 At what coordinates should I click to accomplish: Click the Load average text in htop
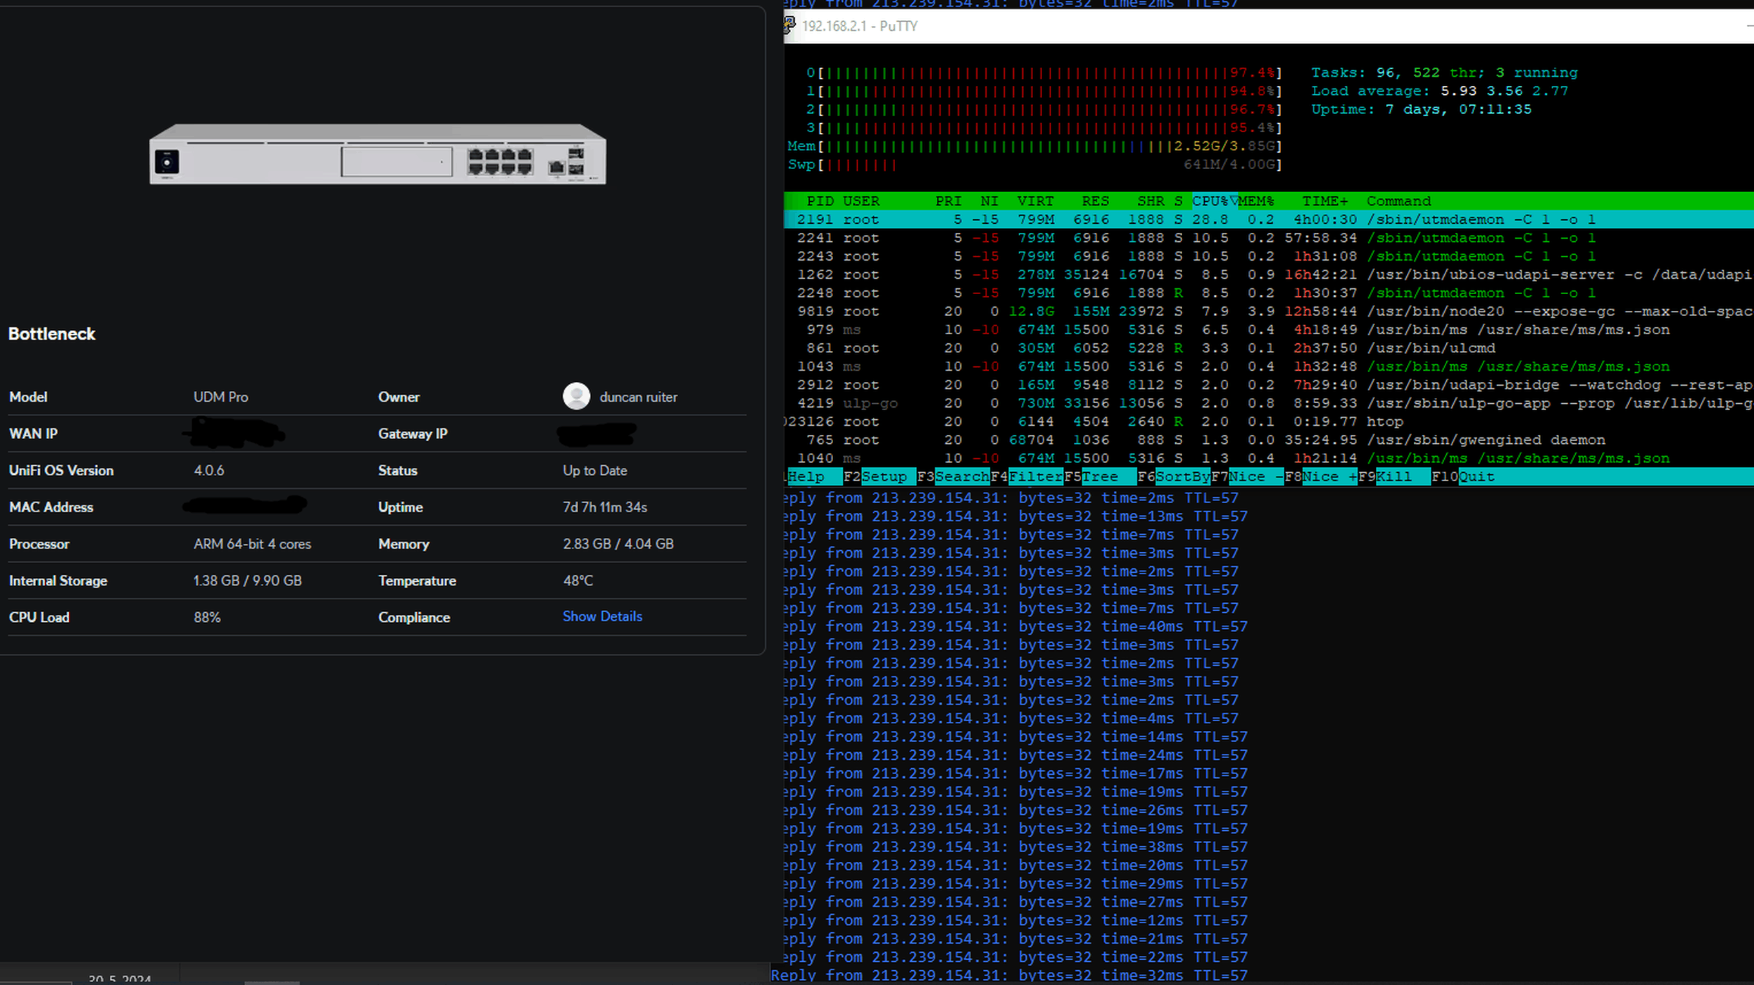(x=1440, y=90)
